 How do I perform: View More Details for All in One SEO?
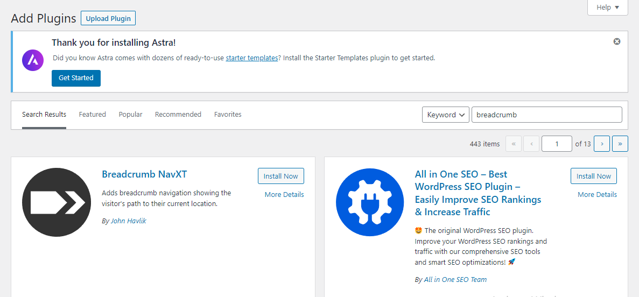tap(597, 194)
